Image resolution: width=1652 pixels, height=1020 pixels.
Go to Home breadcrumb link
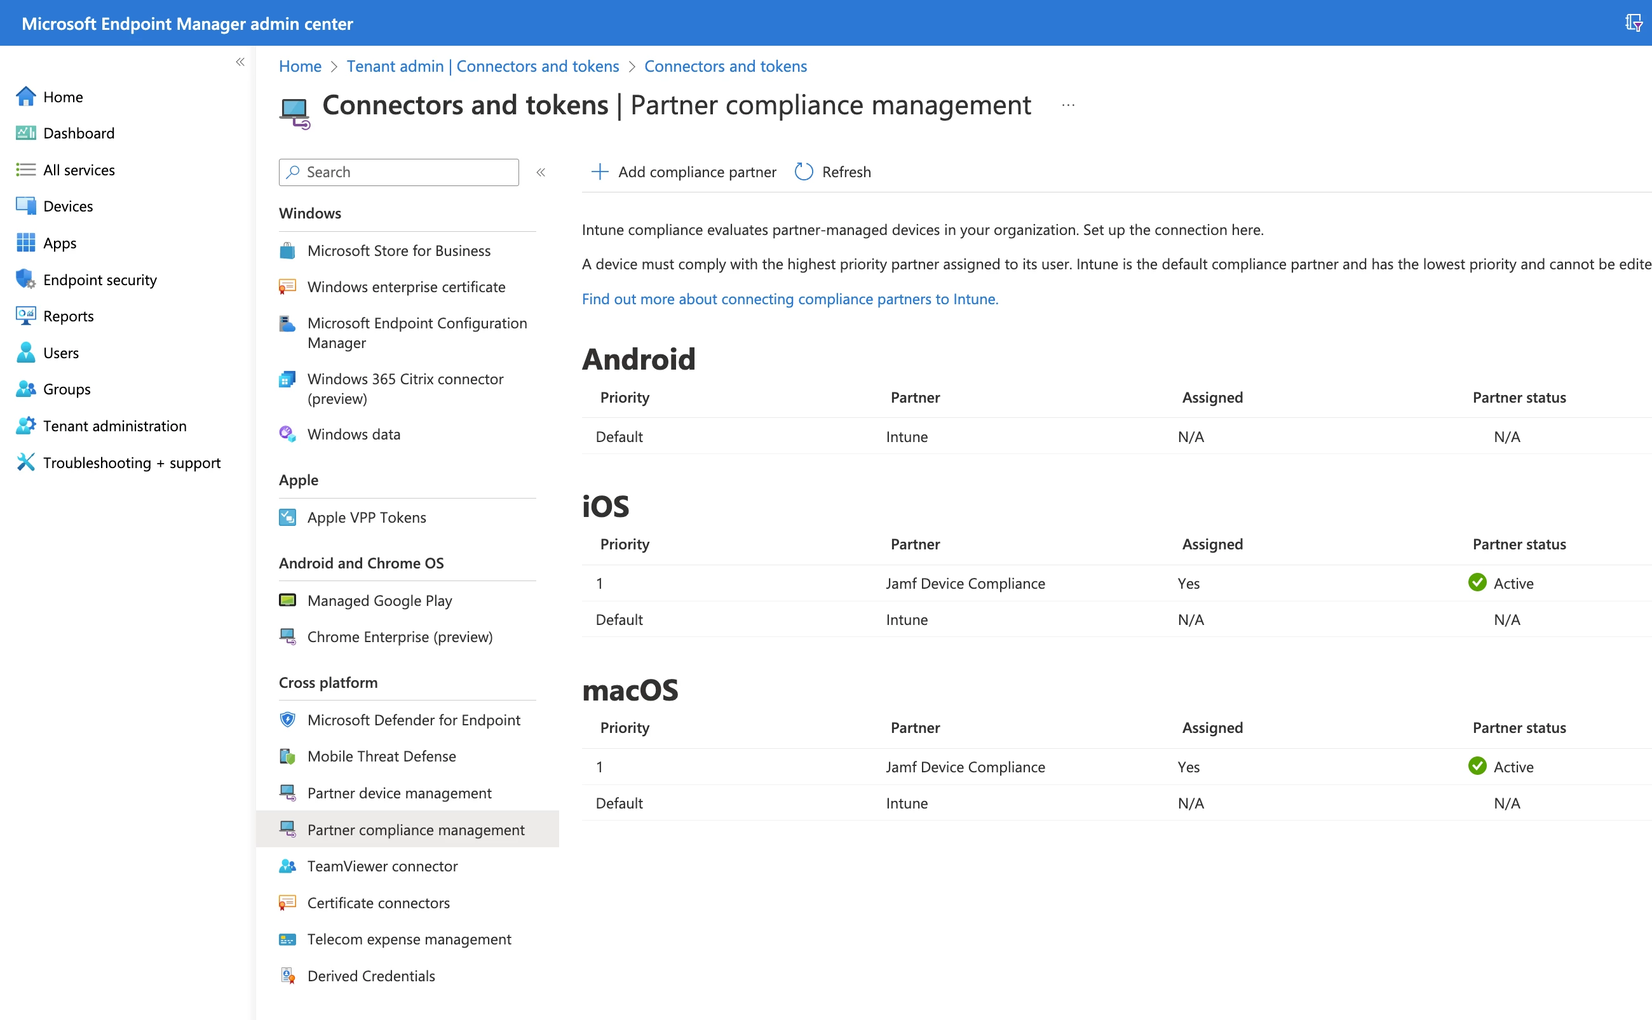(301, 66)
